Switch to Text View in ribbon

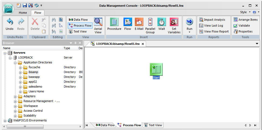(78, 31)
